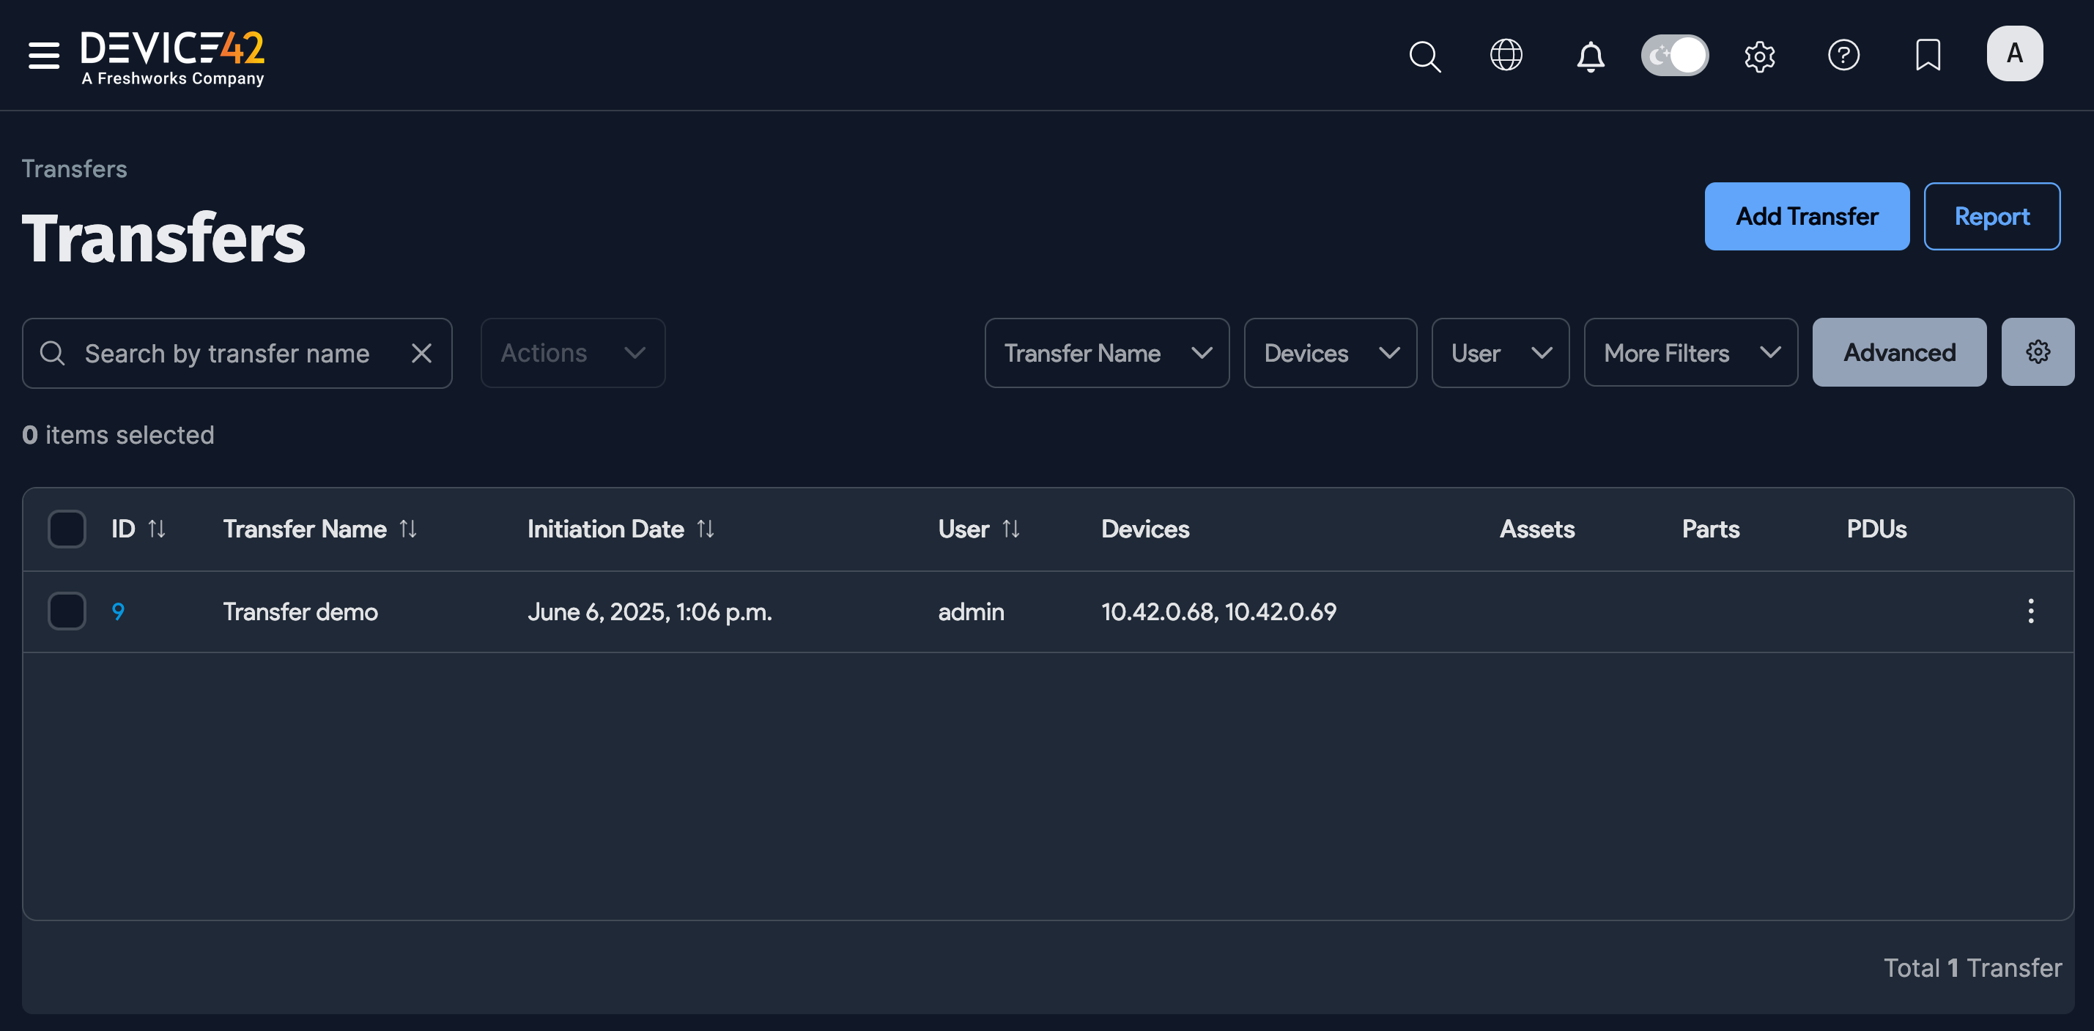The image size is (2094, 1031).
Task: Click the Add Transfer button
Action: [1807, 216]
